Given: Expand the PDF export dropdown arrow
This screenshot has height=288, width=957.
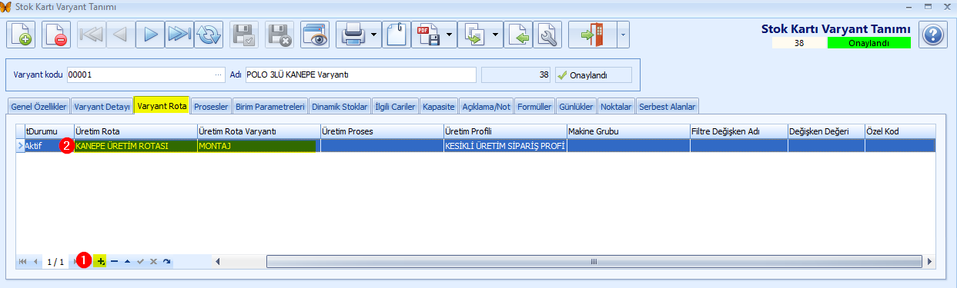Looking at the screenshot, I should (x=449, y=35).
